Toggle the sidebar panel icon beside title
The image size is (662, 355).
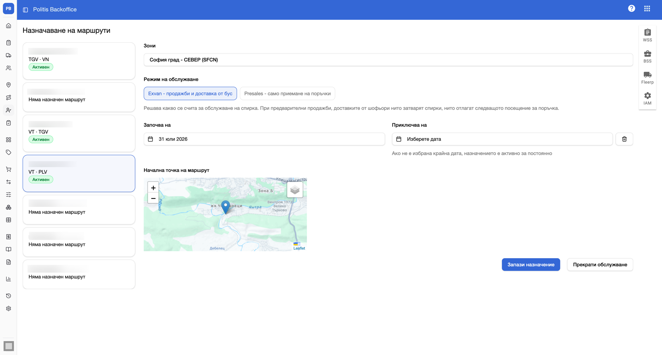coord(25,10)
